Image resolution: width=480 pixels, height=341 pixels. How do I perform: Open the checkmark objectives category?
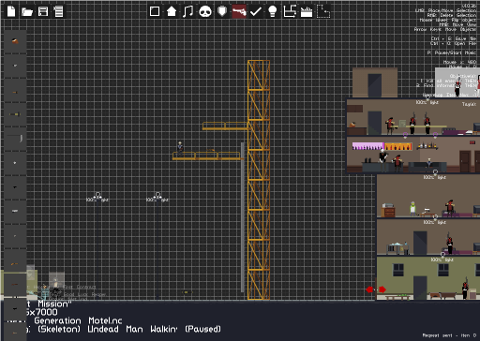[x=256, y=11]
